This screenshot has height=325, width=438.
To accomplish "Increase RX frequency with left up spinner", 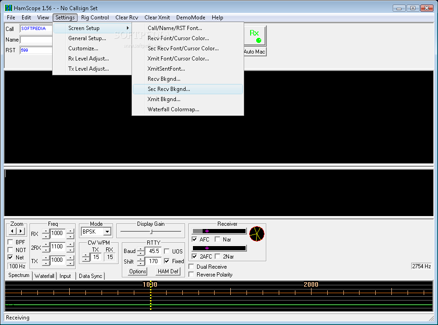I will pos(46,231).
